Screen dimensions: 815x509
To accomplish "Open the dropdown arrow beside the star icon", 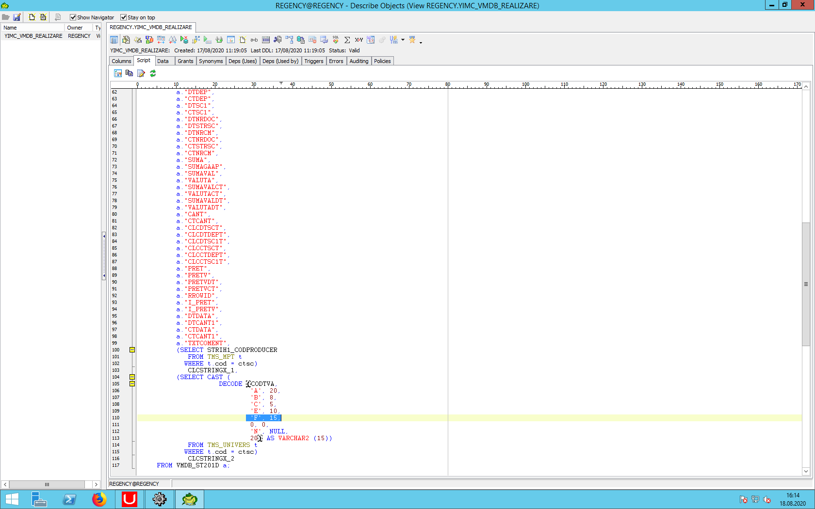I will [421, 42].
